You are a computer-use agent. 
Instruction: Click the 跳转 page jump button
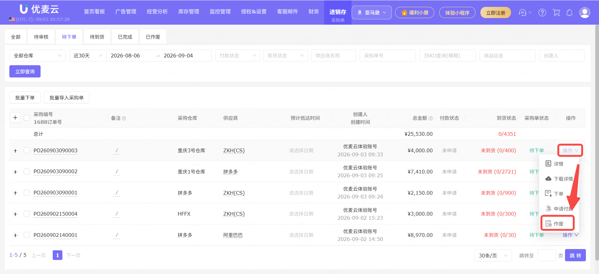point(575,255)
